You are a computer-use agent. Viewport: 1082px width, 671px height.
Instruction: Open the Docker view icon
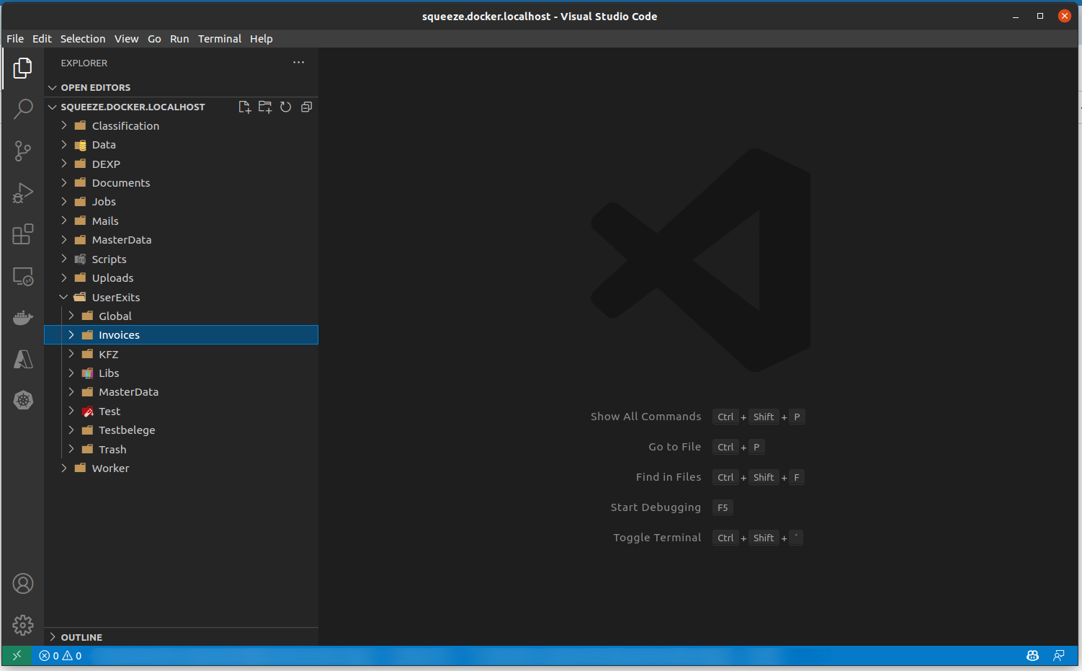(x=23, y=317)
